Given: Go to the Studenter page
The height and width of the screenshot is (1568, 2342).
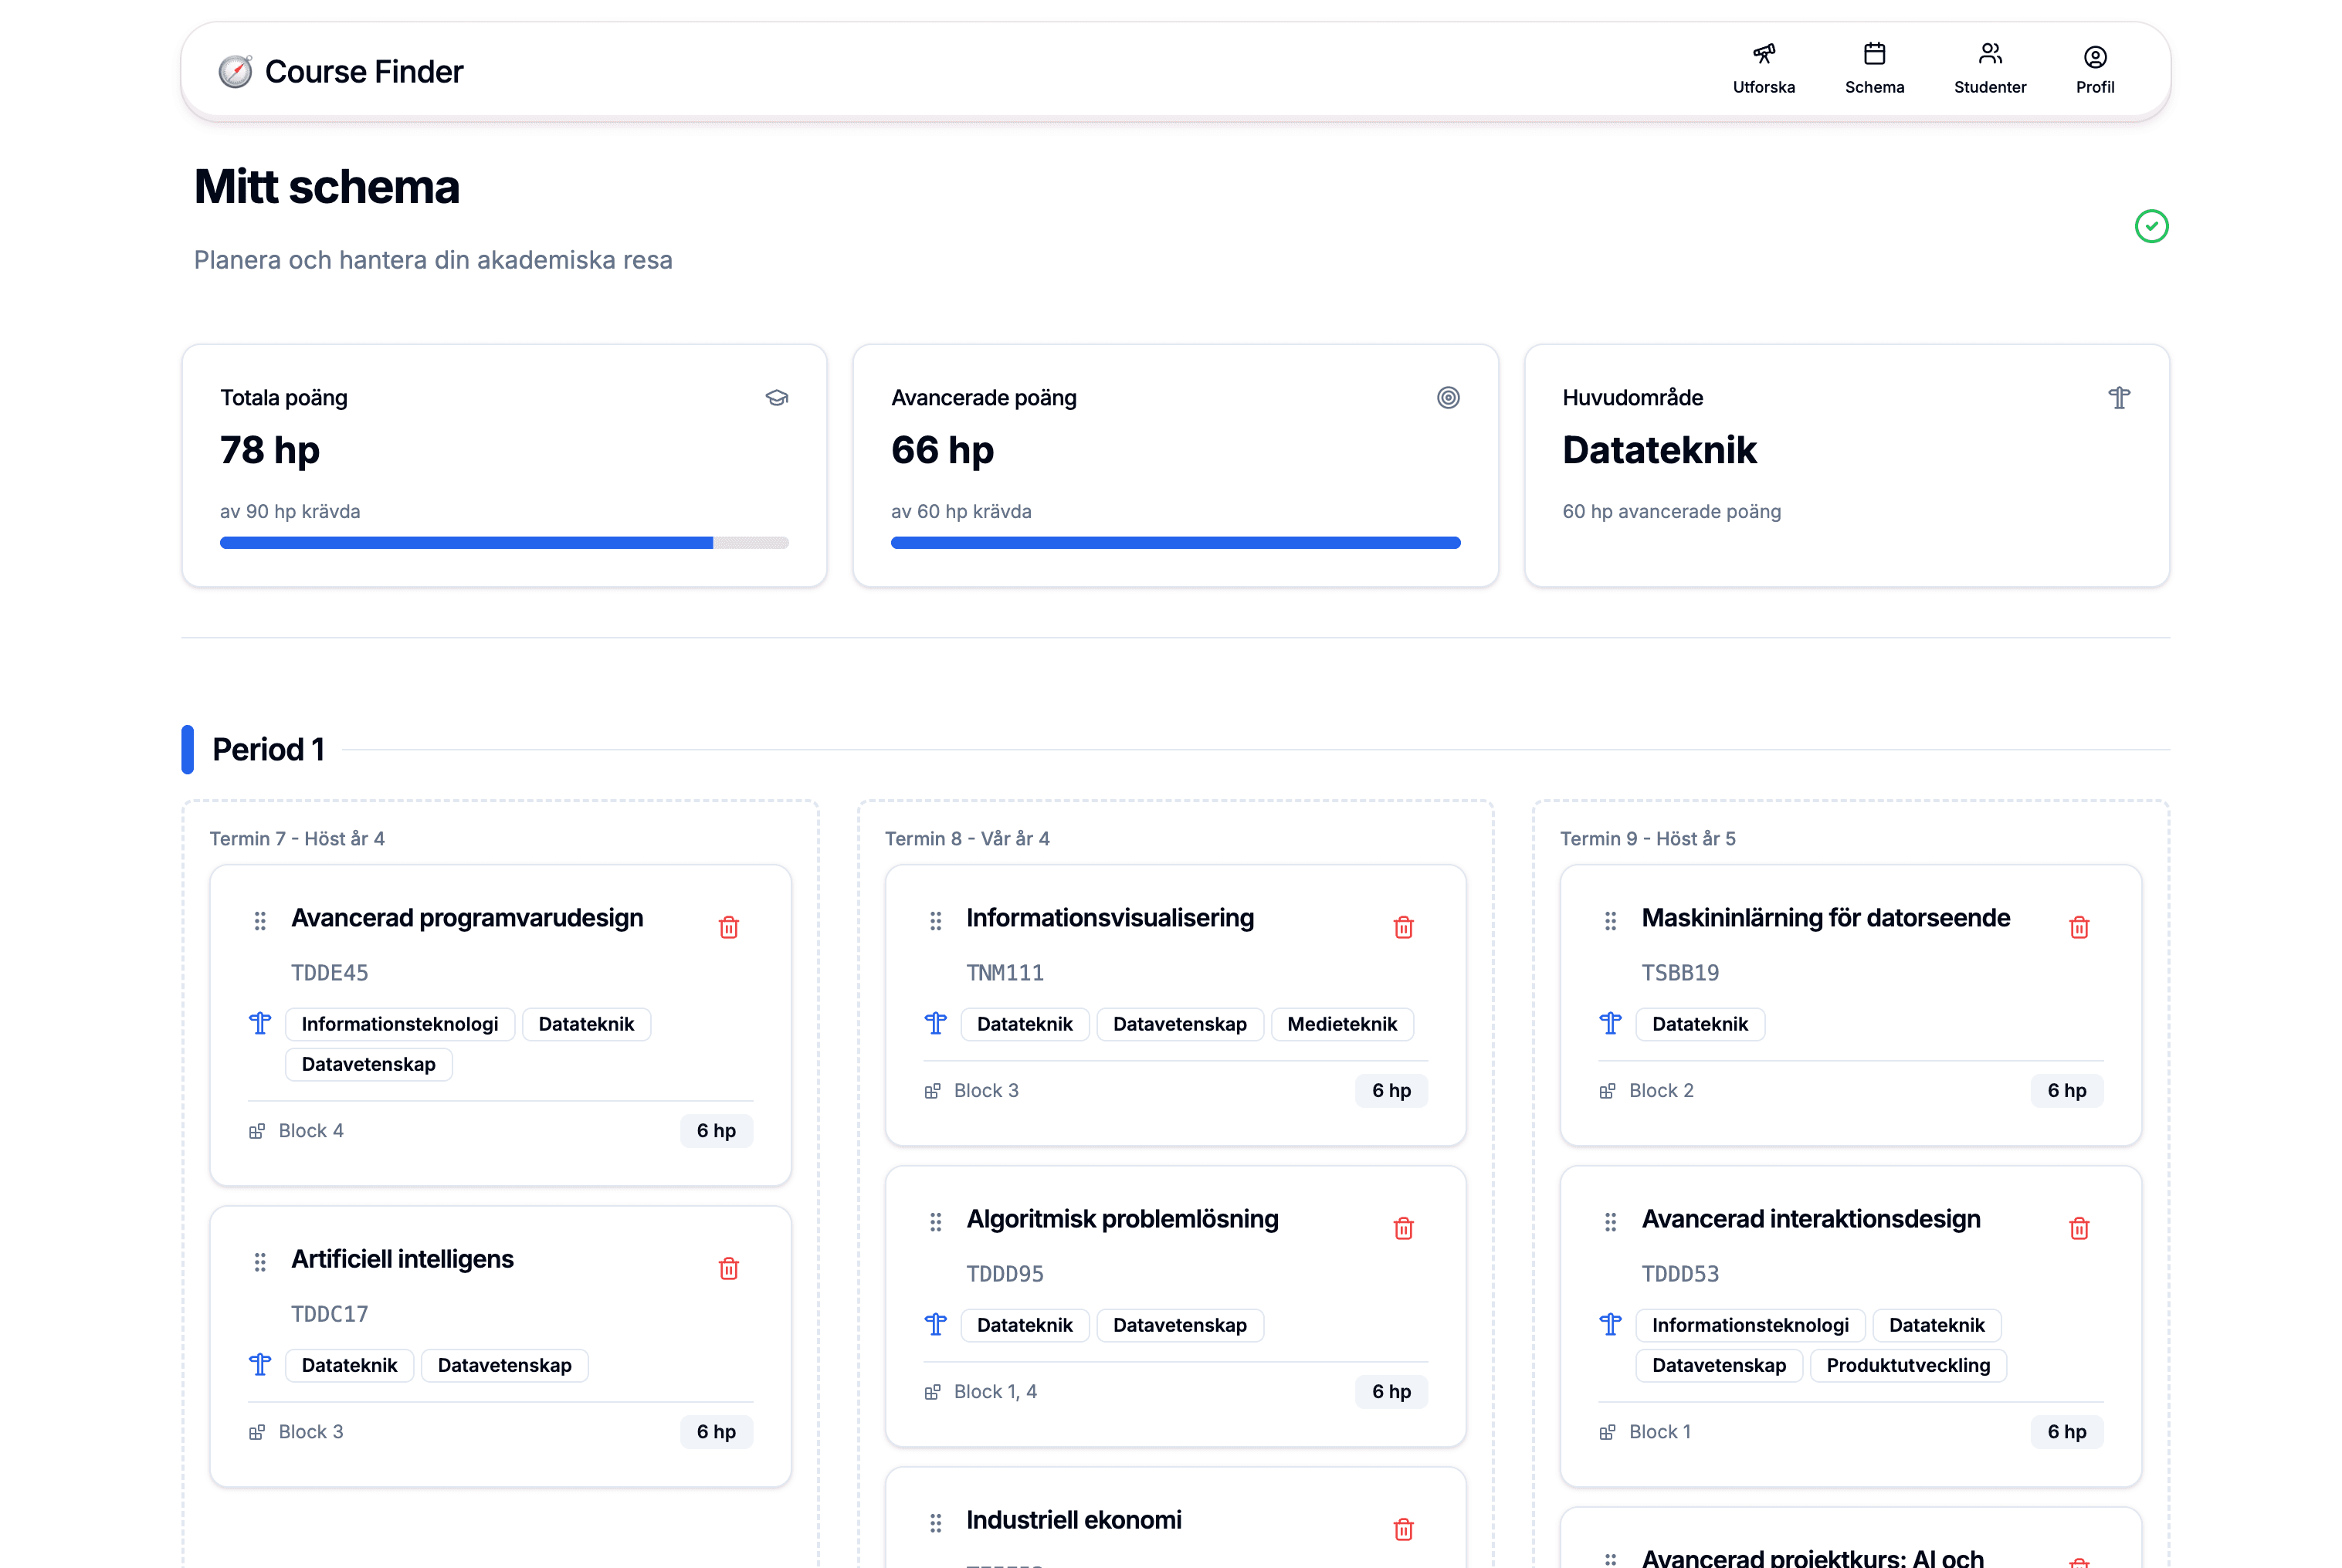Looking at the screenshot, I should [x=1989, y=69].
